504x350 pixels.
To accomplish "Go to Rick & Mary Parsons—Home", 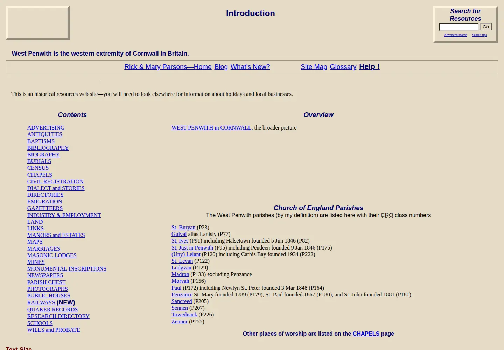I will pyautogui.click(x=168, y=67).
